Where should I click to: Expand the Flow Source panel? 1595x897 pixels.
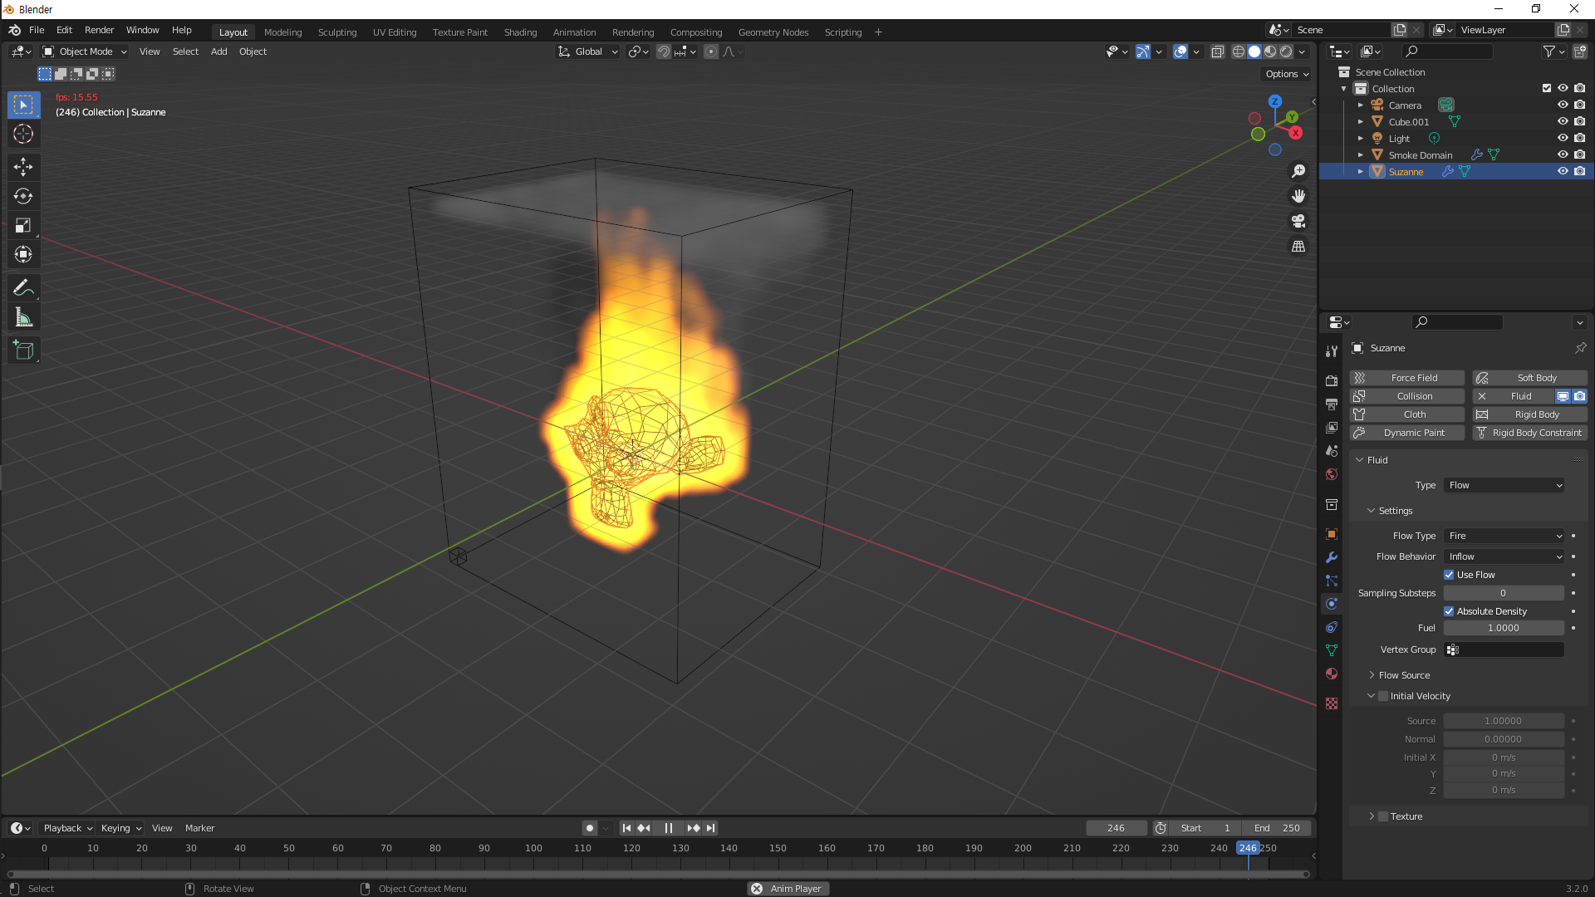1404,675
